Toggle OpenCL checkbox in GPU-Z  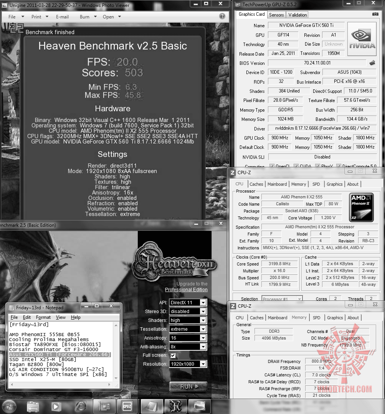tap(272, 166)
